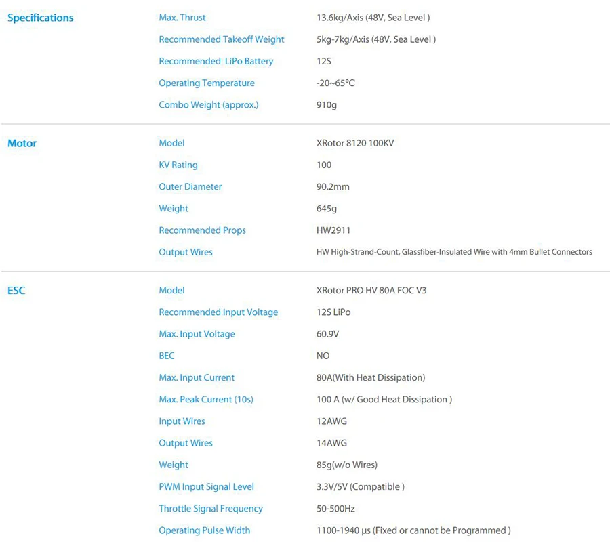This screenshot has width=610, height=542.
Task: Select the '-20~65°C' temperature value
Action: click(335, 83)
